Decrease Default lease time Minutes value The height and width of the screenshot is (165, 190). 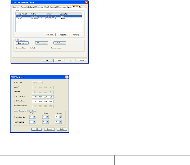[x=60, y=118]
